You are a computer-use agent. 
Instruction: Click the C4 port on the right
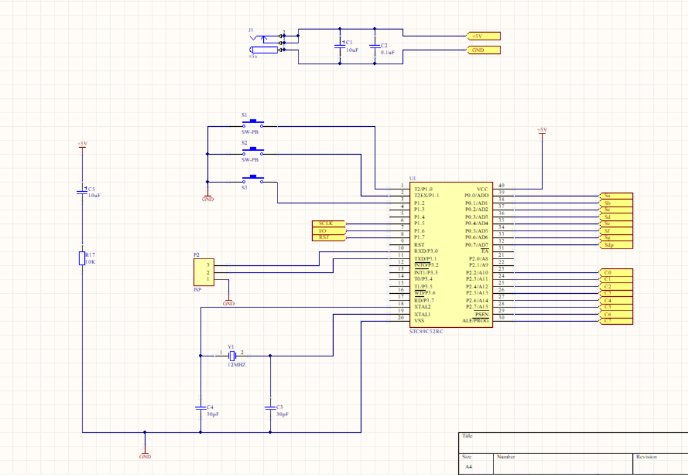click(x=616, y=300)
